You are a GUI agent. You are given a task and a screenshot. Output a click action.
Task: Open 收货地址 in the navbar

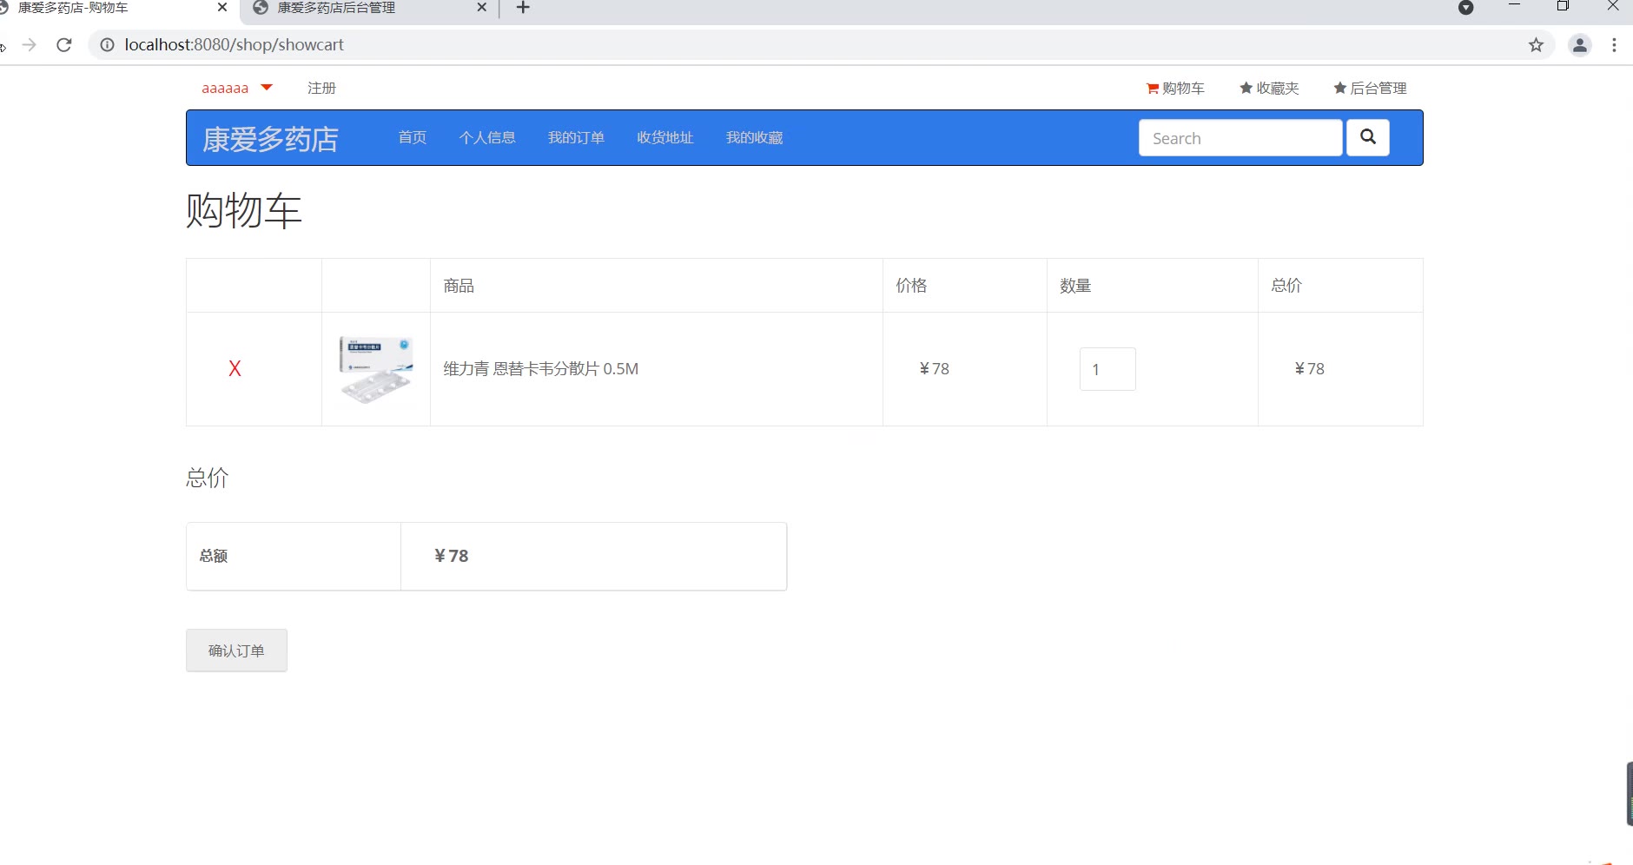[665, 137]
